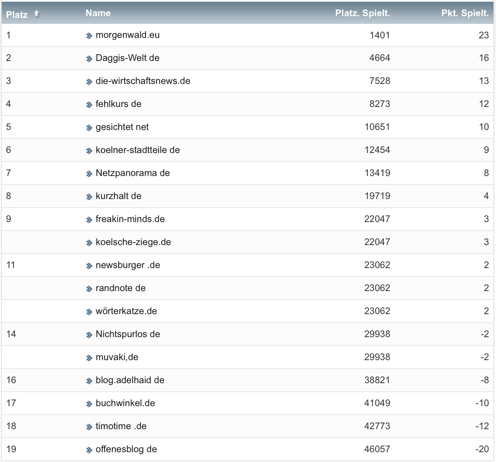Click the arrow icon beside blog.adelhaid de
This screenshot has height=462, width=496.
(89, 381)
